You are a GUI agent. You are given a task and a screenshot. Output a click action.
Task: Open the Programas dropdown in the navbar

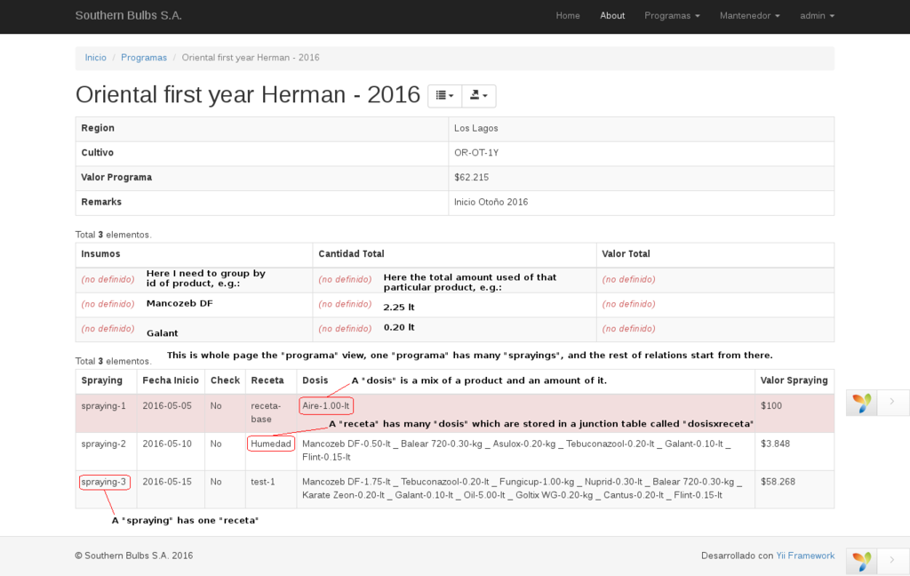coord(672,16)
